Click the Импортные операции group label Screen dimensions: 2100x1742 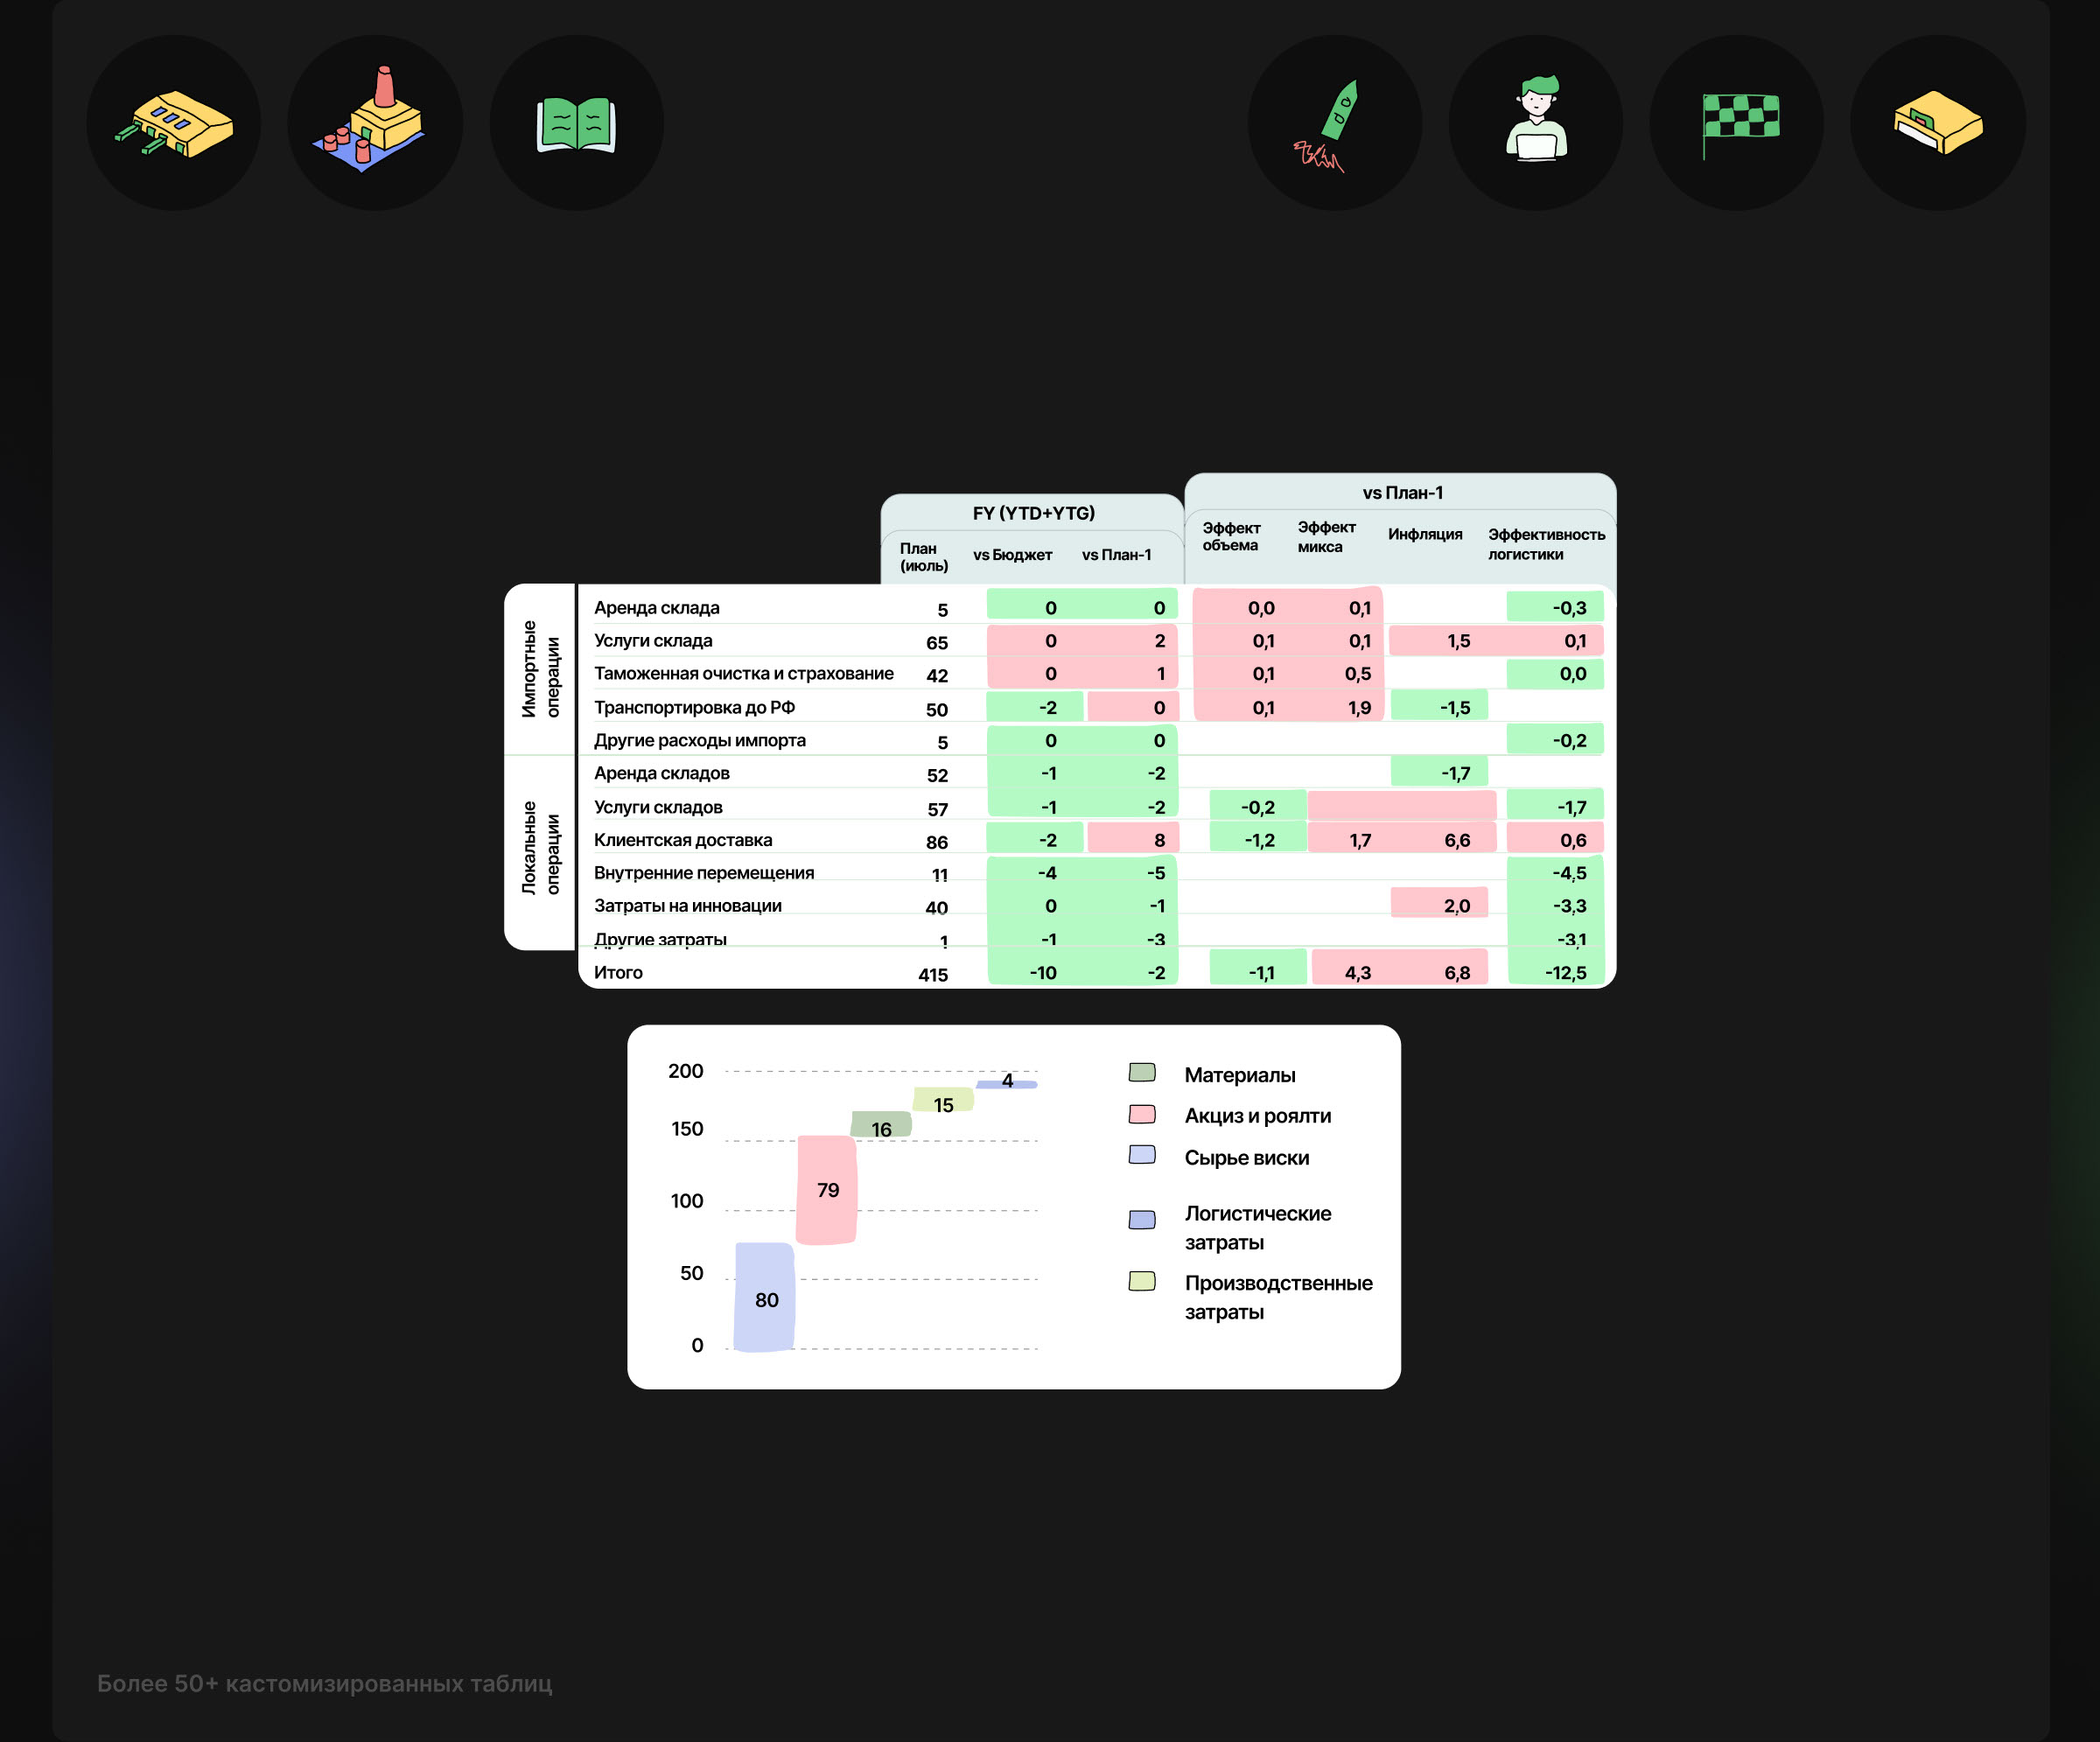point(540,668)
